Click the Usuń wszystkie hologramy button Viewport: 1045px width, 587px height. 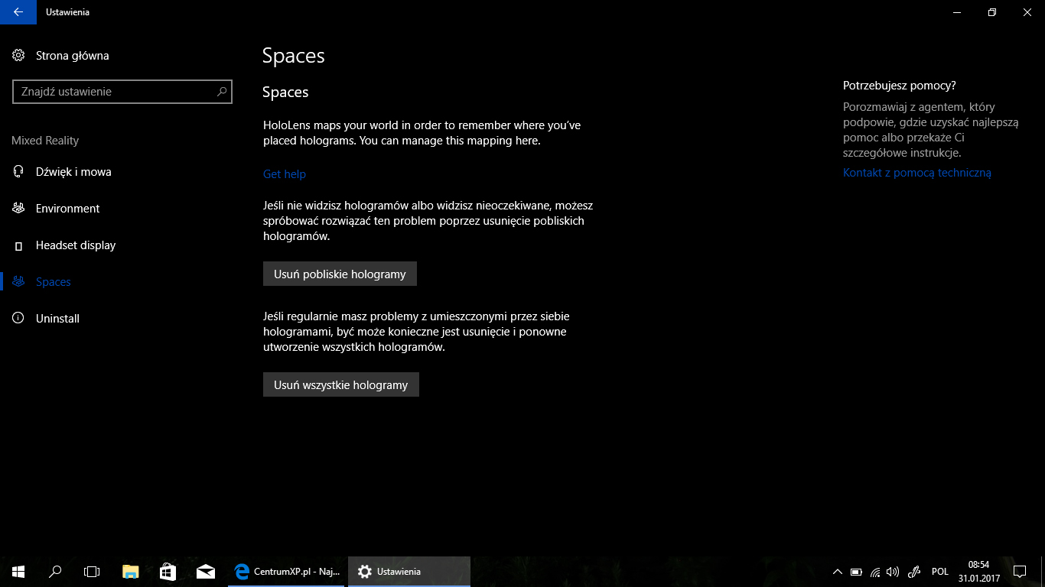341,384
